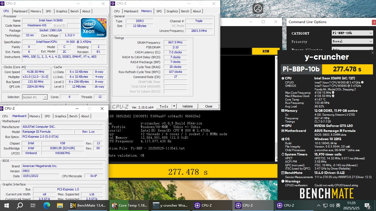Image resolution: width=376 pixels, height=211 pixels.
Task: Open taskbar Search
Action: tap(20, 205)
